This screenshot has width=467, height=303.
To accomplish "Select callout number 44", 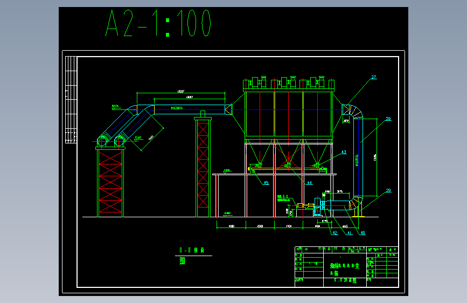I will pyautogui.click(x=309, y=183).
